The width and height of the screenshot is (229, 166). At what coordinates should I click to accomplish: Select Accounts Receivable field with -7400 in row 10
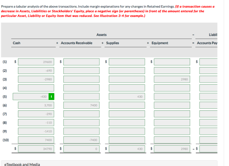(x=81, y=140)
